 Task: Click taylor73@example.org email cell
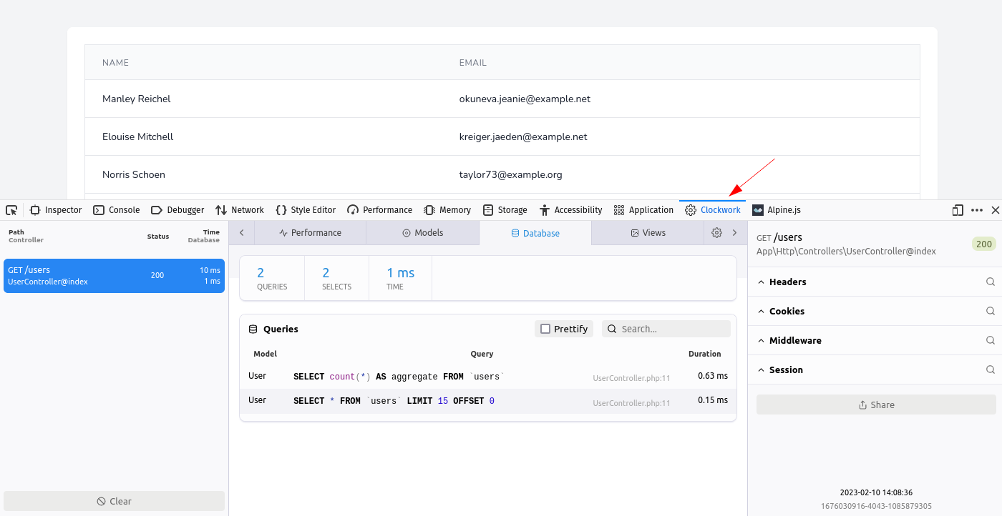(x=510, y=174)
